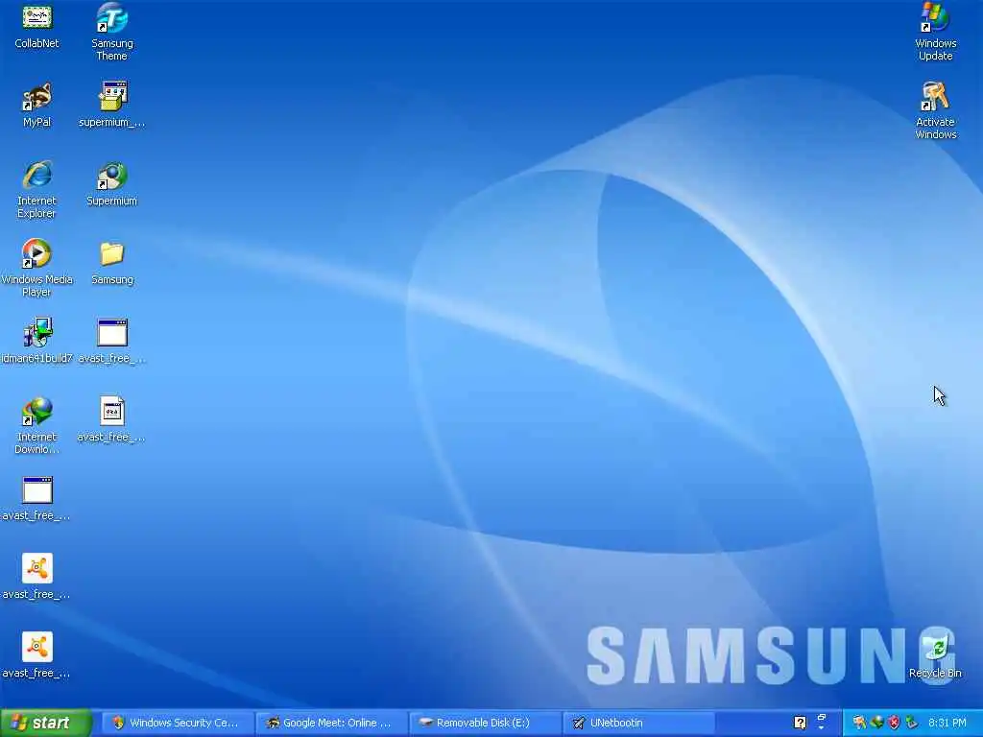The image size is (983, 737).
Task: Select the Windows Media Player shortcut
Action: [x=37, y=268]
